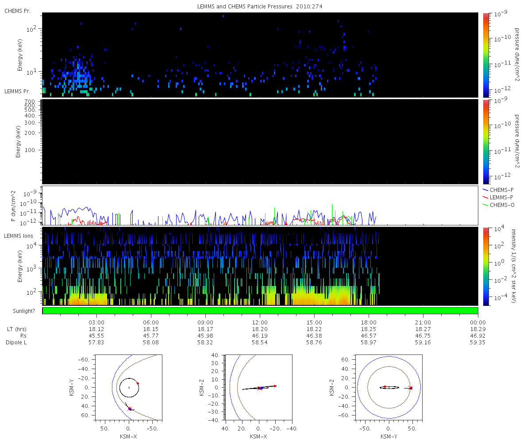This screenshot has width=531, height=442.
Task: Click the 'LEMMS Ions' panel label
Action: pyautogui.click(x=19, y=236)
